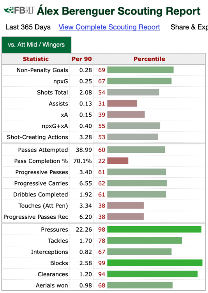Click the Assists percentile bar

tap(122, 104)
